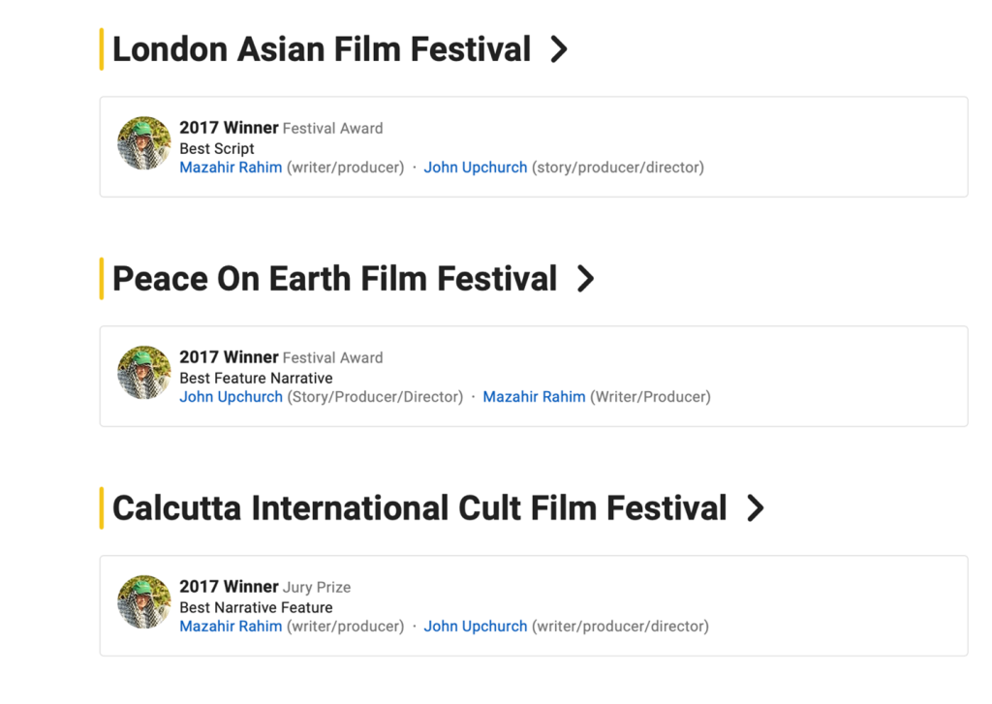Open Mazahir Rahim link under Best Script
The width and height of the screenshot is (992, 704).
click(231, 168)
